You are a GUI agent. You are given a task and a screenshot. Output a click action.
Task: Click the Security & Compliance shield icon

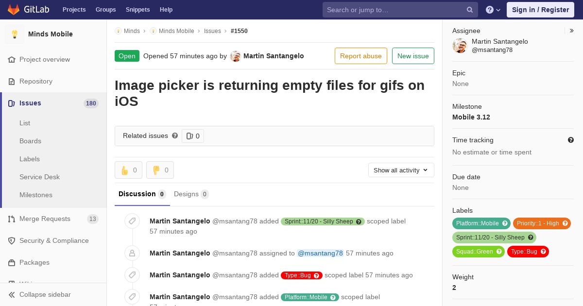[x=12, y=240]
